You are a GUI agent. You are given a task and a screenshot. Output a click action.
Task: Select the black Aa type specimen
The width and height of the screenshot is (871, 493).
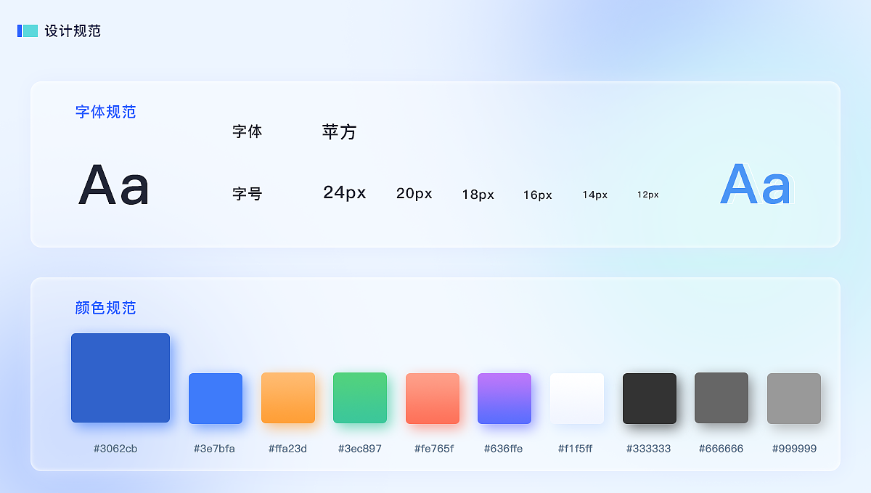(x=113, y=185)
